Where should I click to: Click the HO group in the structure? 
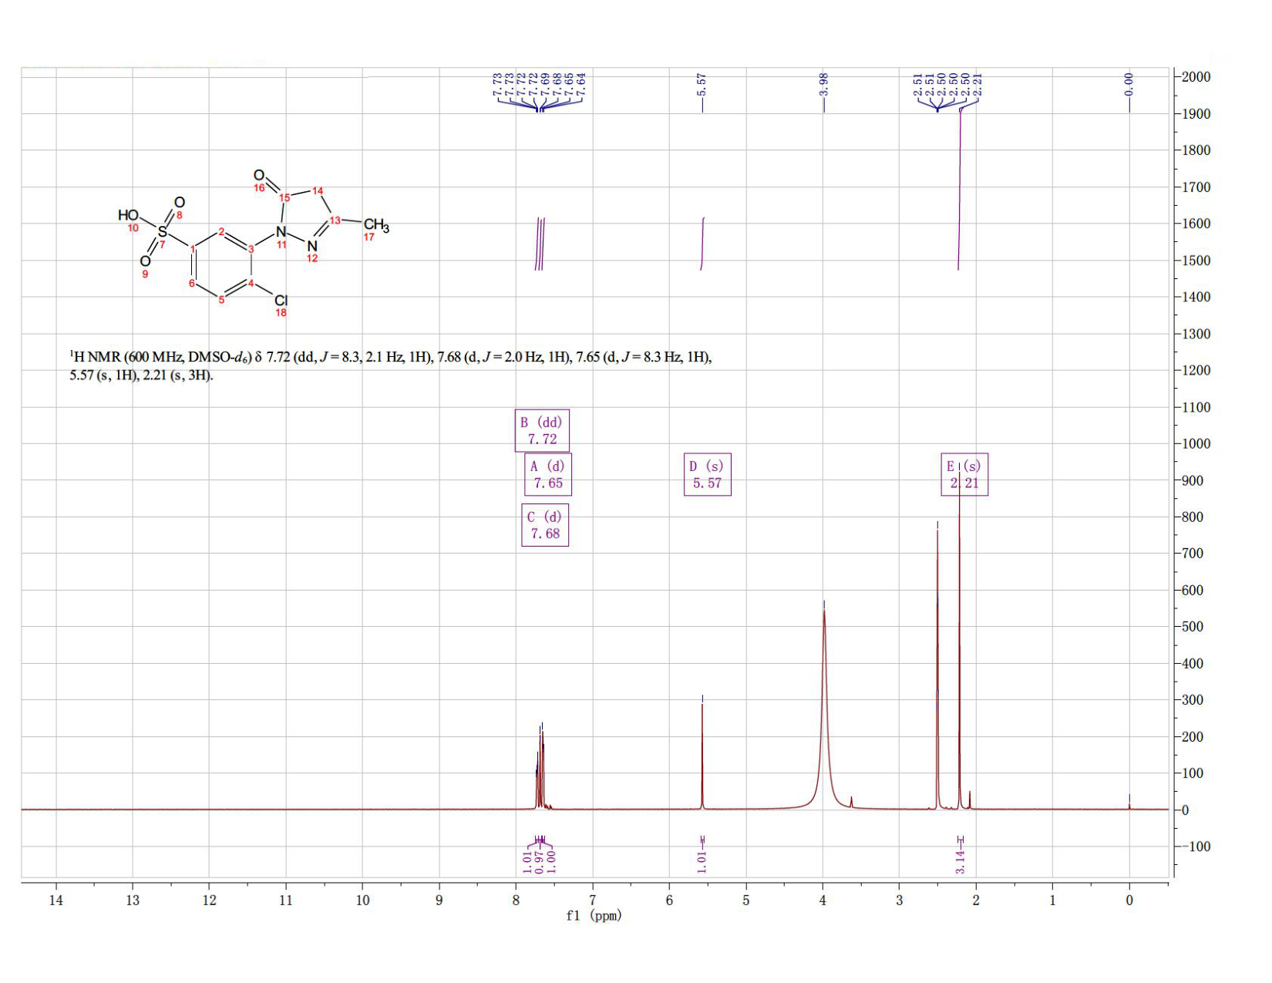(x=128, y=215)
